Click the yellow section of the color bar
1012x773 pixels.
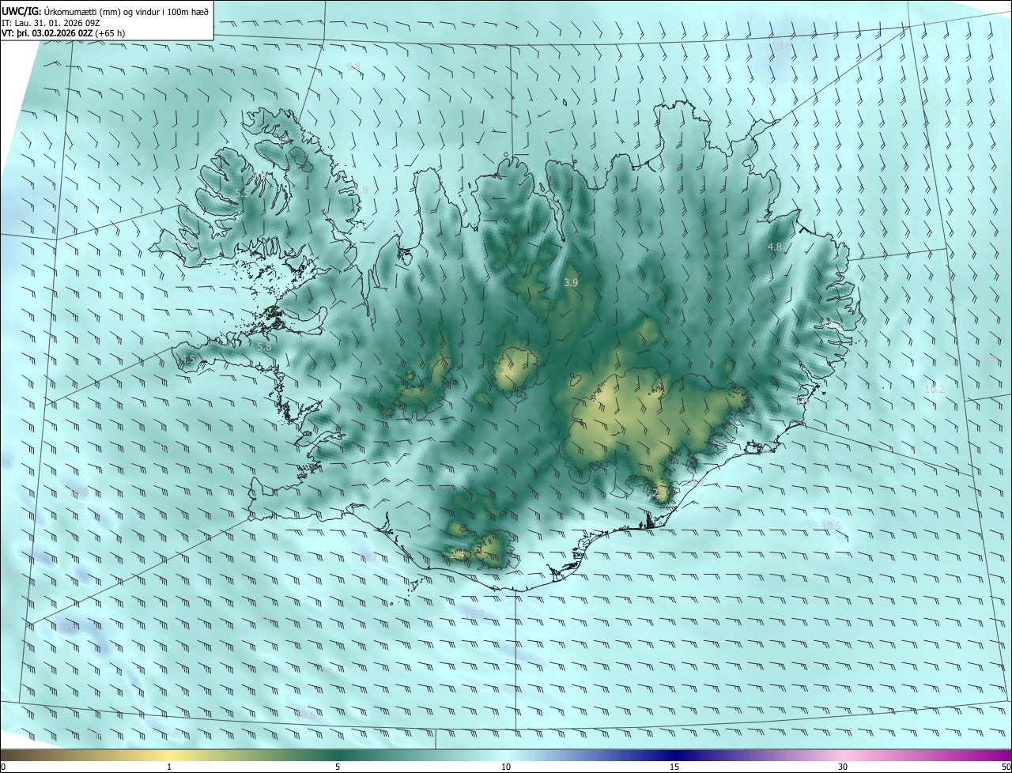click(169, 755)
